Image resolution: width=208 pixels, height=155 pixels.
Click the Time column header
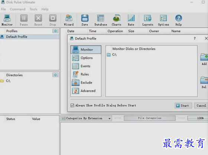(x=97, y=31)
